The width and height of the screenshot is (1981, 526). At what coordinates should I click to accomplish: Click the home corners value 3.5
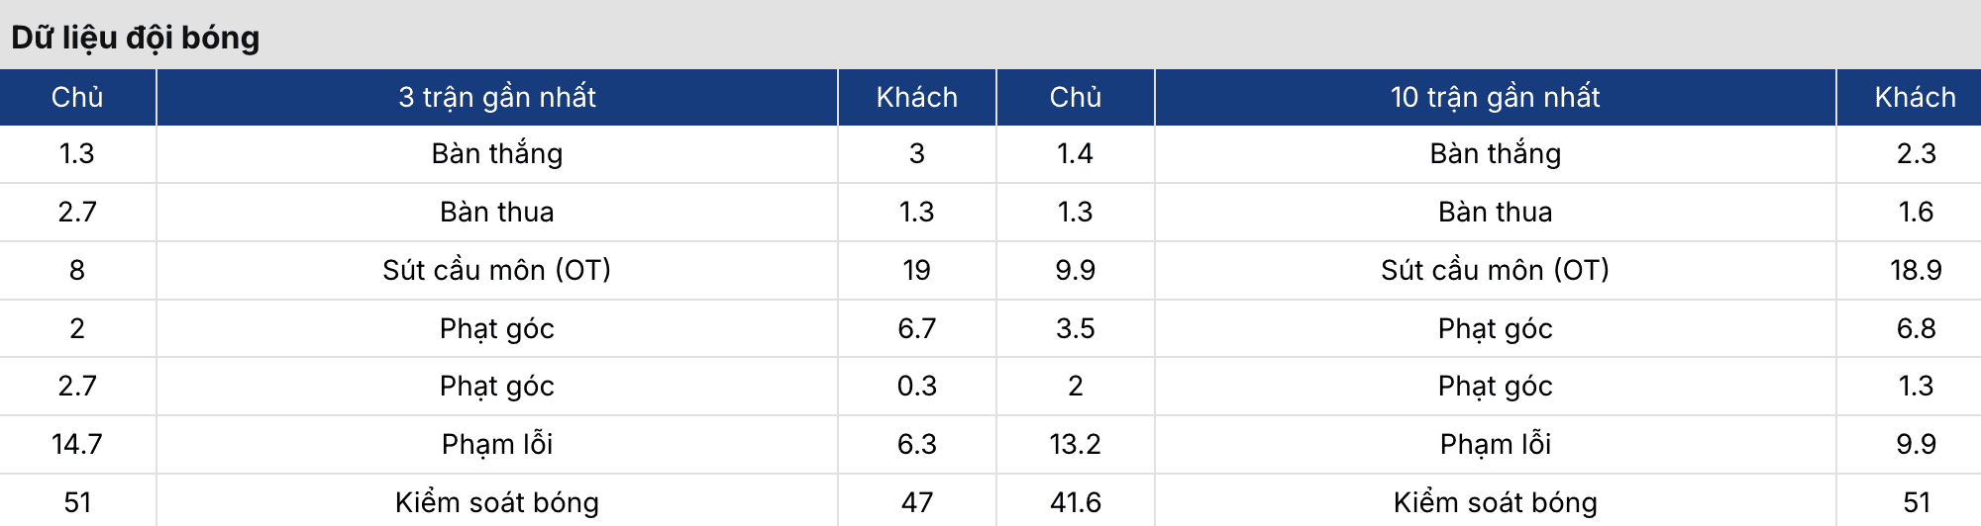point(1075,328)
